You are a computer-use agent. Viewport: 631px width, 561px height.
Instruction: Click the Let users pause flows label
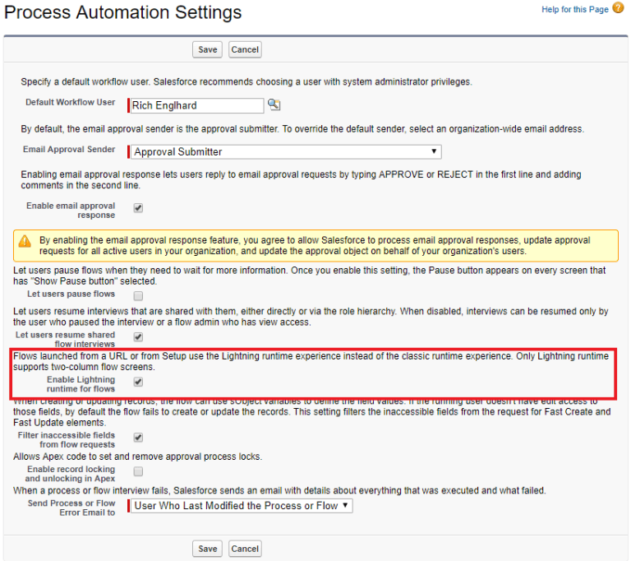pos(71,294)
